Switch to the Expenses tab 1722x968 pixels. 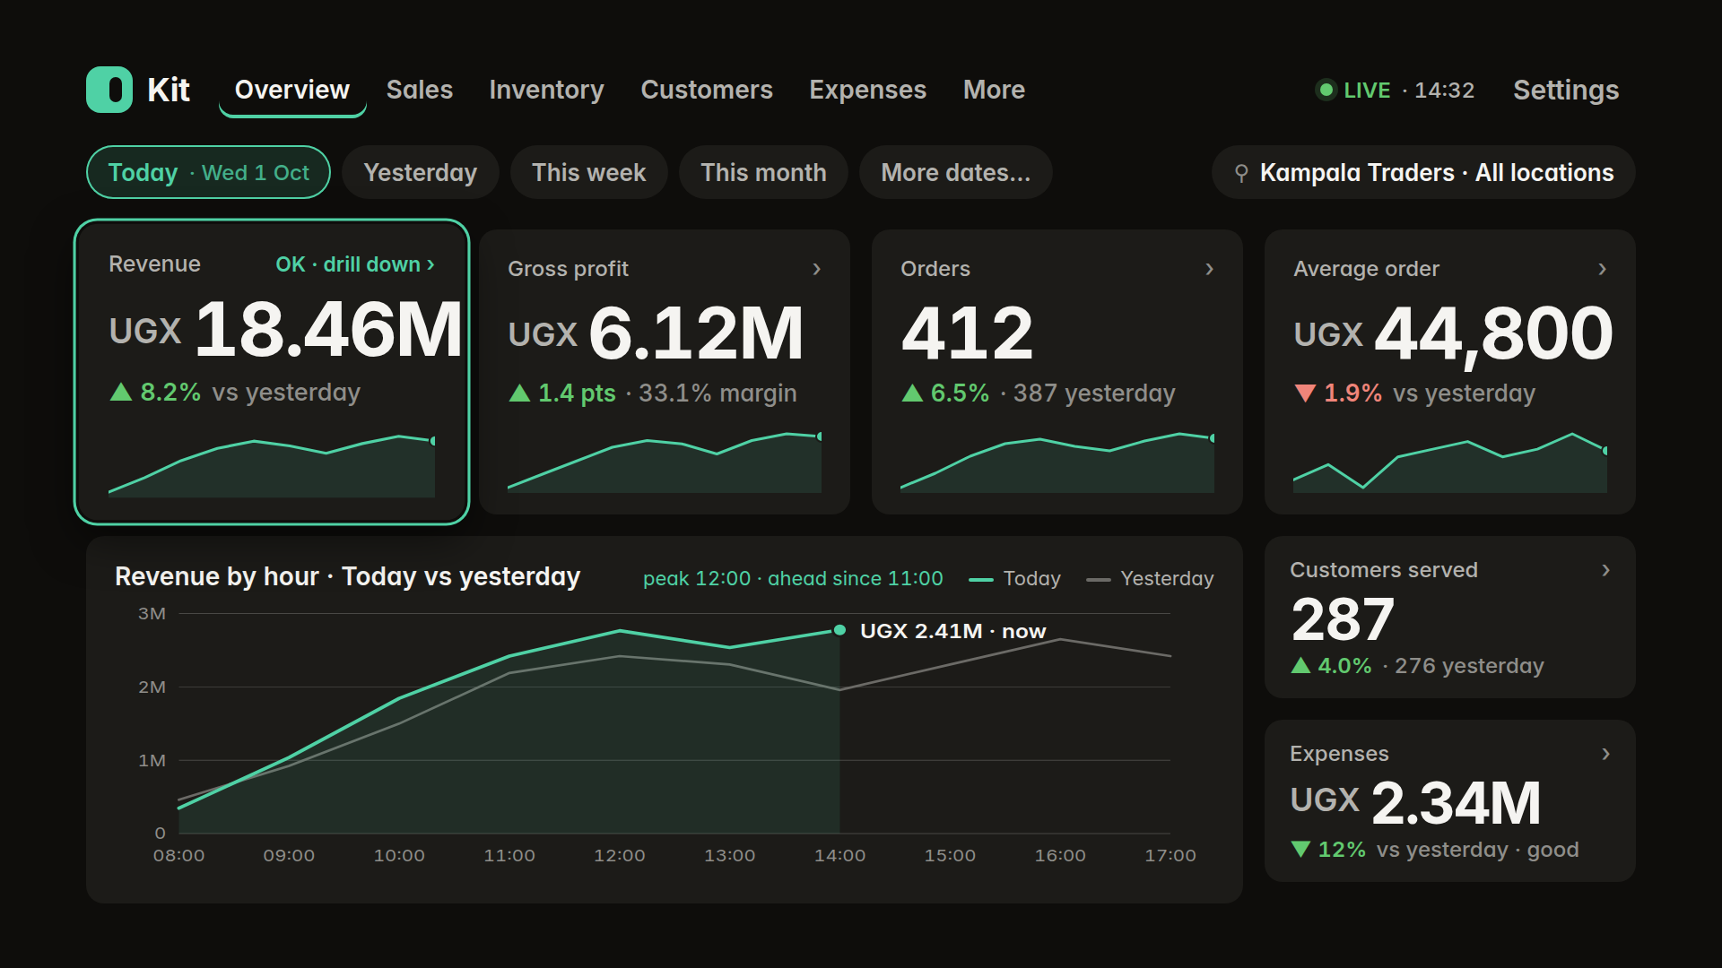pos(867,90)
